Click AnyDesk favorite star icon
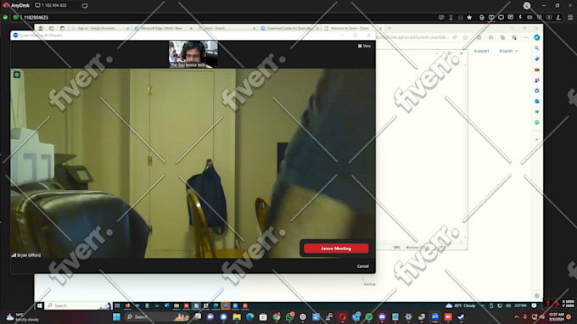The width and height of the screenshot is (577, 324). [x=469, y=17]
